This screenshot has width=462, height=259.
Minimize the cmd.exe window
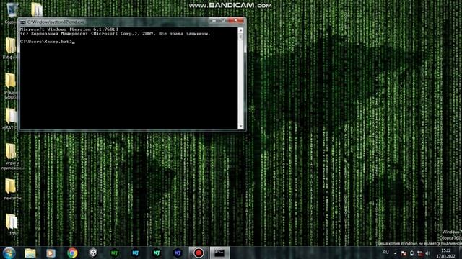214,21
